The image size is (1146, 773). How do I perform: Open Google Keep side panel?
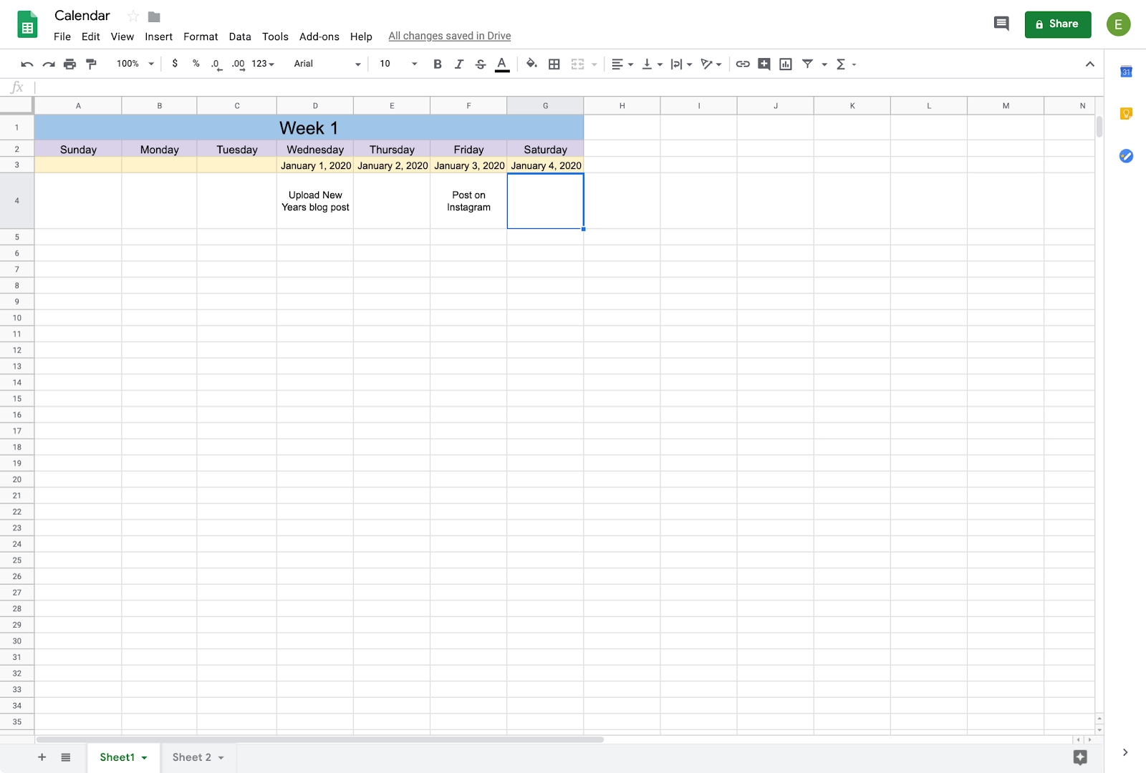click(x=1126, y=114)
